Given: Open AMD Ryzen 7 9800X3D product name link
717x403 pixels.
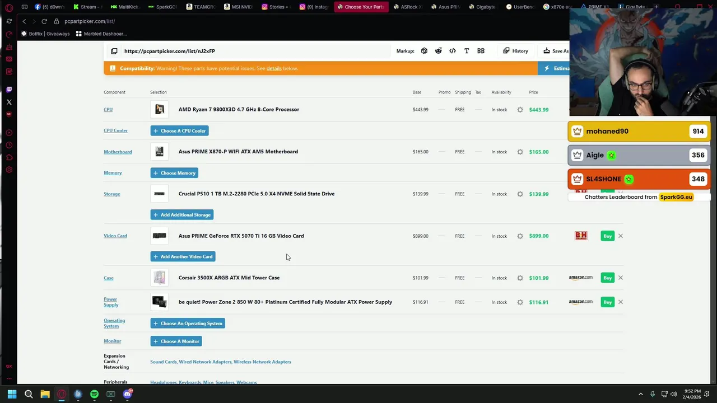Looking at the screenshot, I should [239, 110].
